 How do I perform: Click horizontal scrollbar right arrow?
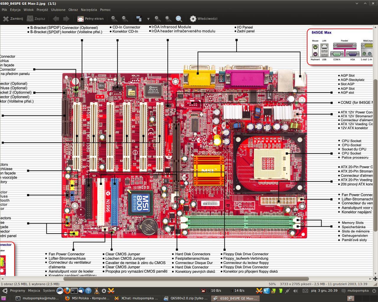coord(370,279)
